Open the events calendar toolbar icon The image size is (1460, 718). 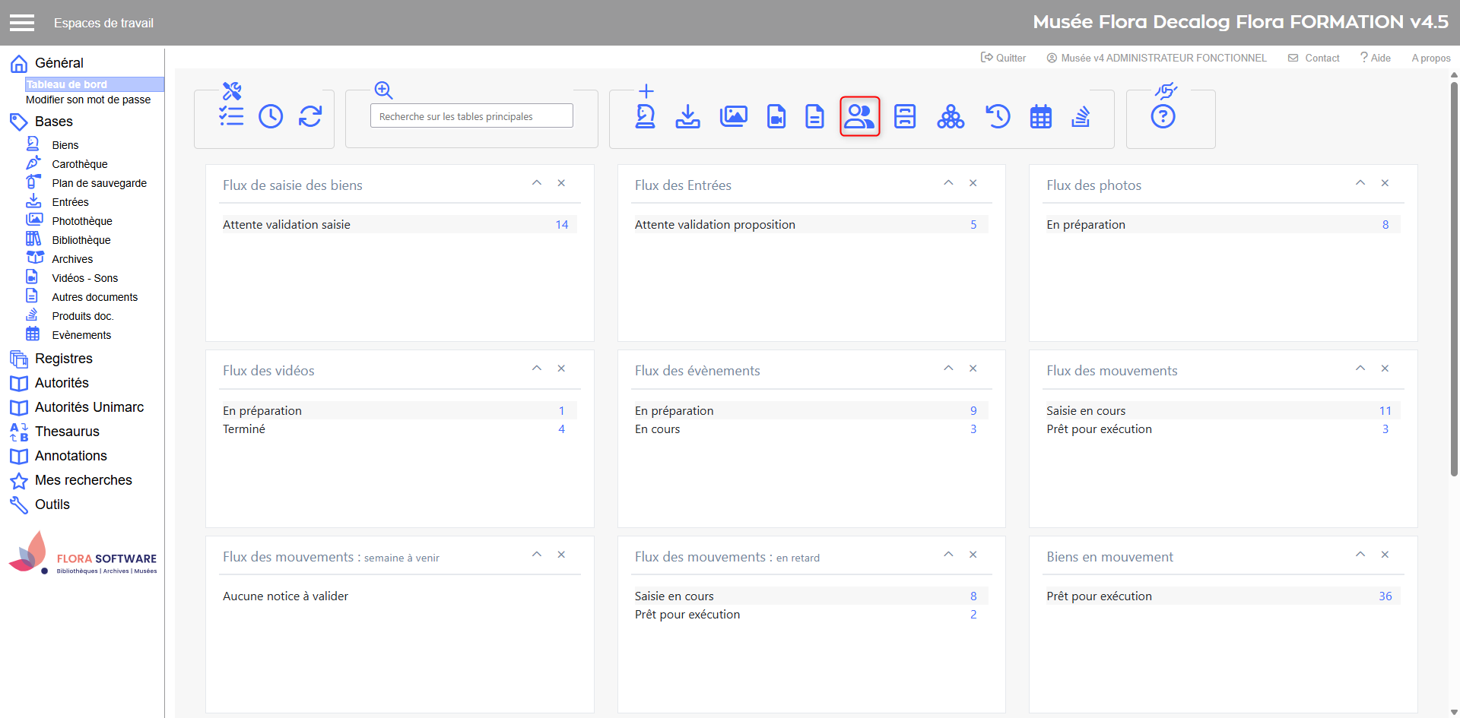(x=1040, y=116)
